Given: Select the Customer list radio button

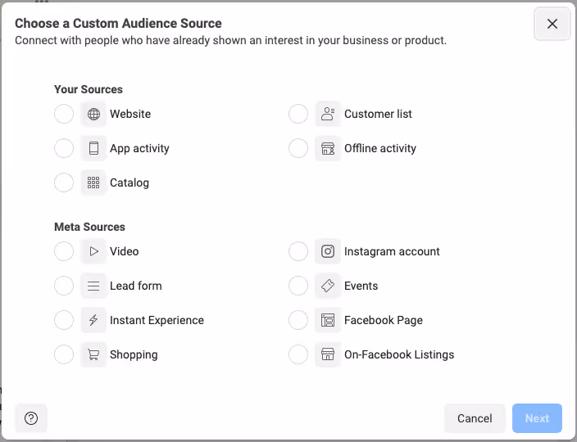Looking at the screenshot, I should click(x=298, y=114).
